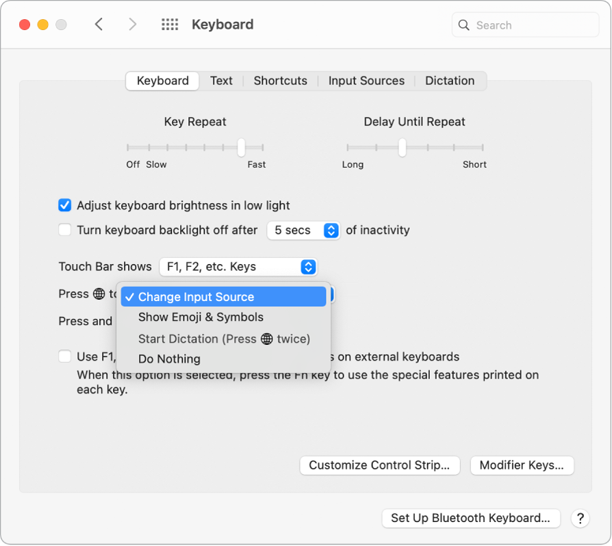Image resolution: width=612 pixels, height=546 pixels.
Task: Open Help via the question mark icon
Action: (580, 519)
